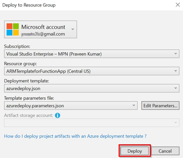Open the Resource group dropdown arrow

pos(176,71)
